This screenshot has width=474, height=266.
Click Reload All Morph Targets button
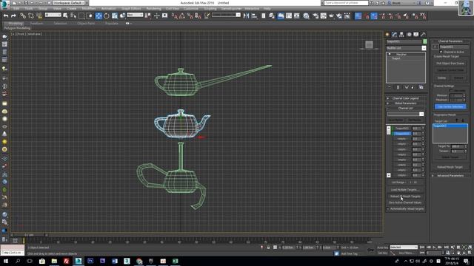405,197
